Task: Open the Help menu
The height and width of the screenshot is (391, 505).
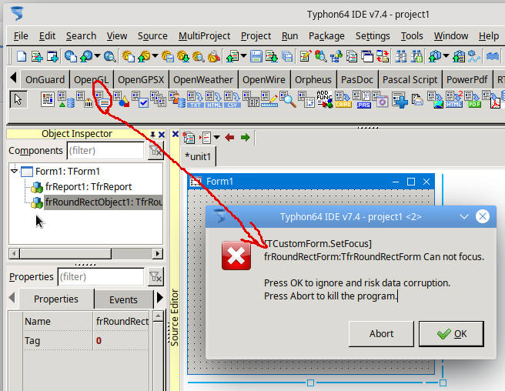Action: [489, 35]
